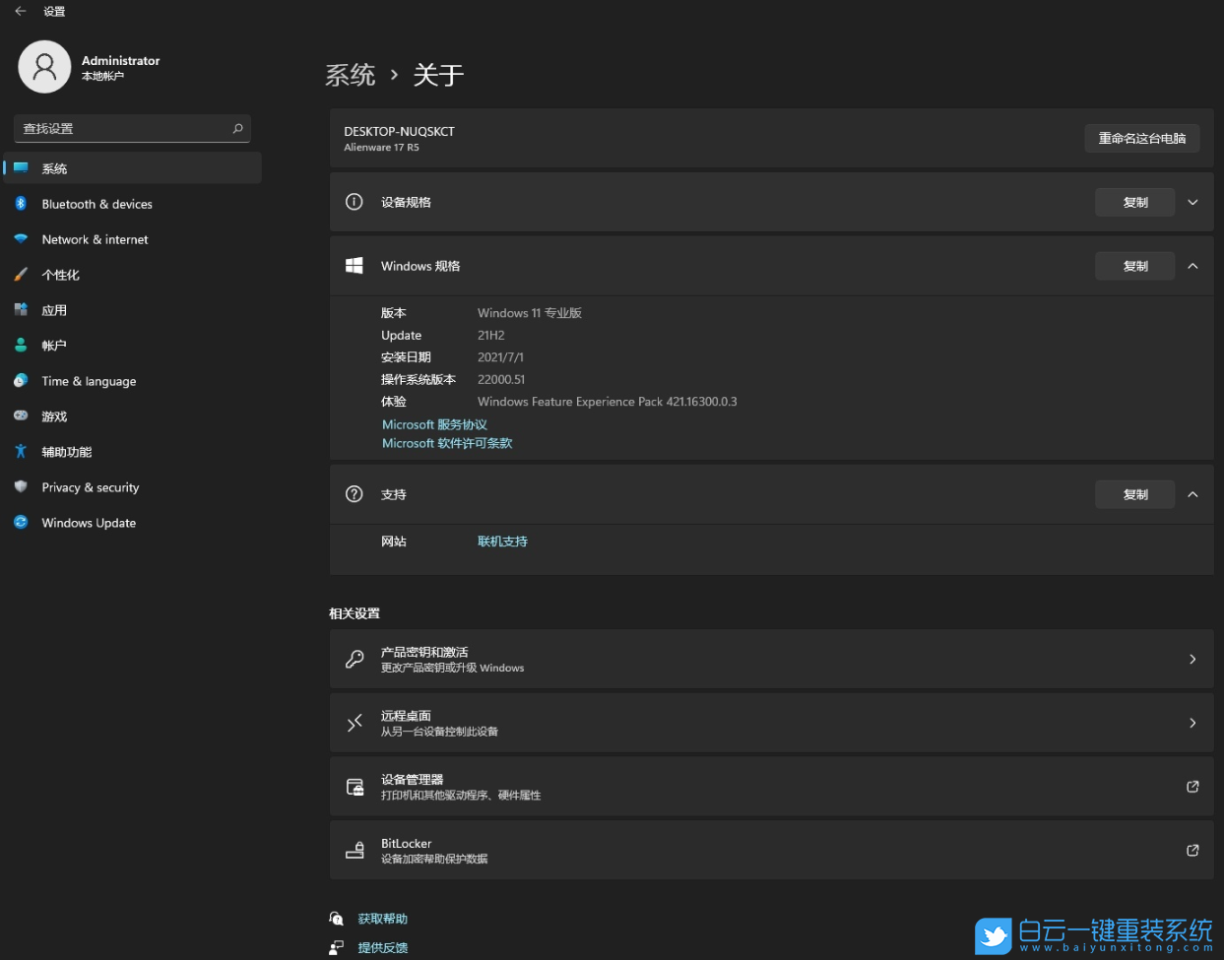Screen dimensions: 1224x960
Task: Open 应用 settings in sidebar
Action: pyautogui.click(x=54, y=310)
